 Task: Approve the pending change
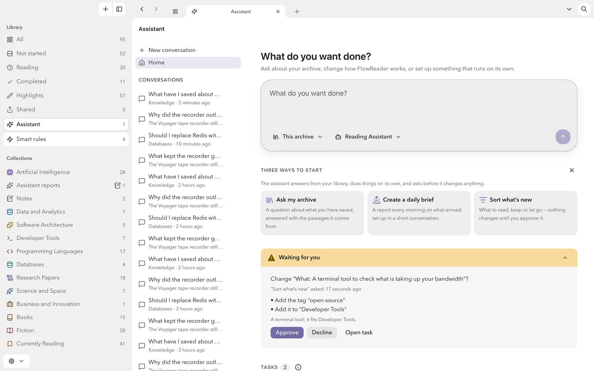[287, 333]
